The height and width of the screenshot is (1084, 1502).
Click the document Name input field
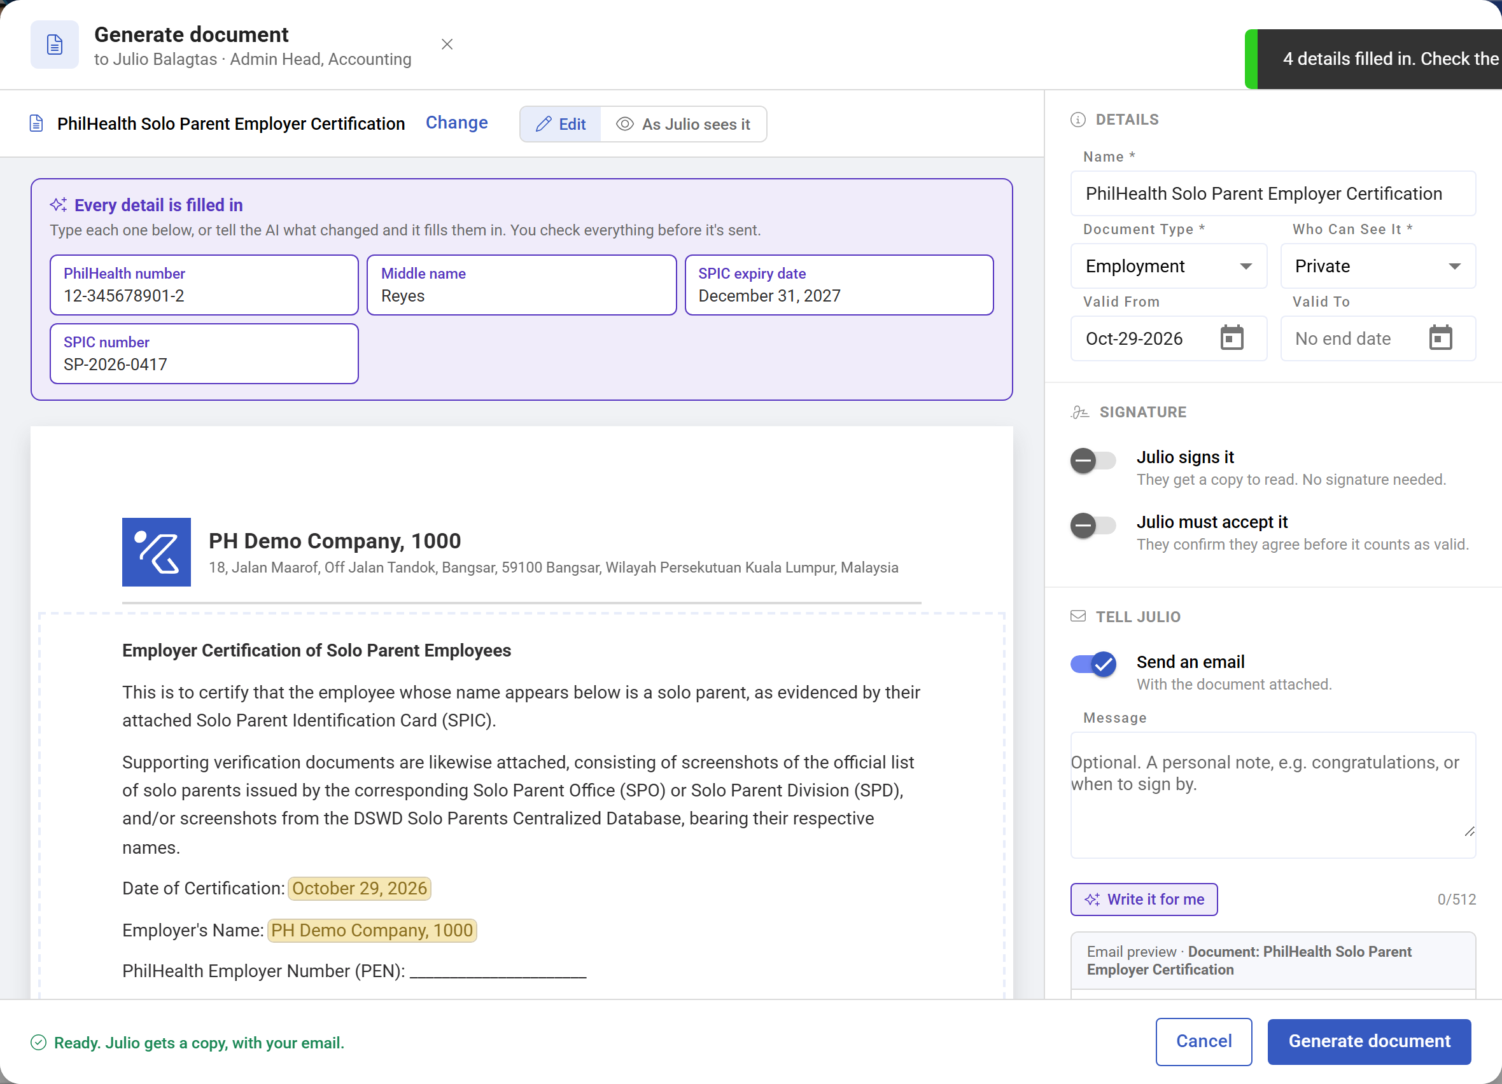point(1273,193)
